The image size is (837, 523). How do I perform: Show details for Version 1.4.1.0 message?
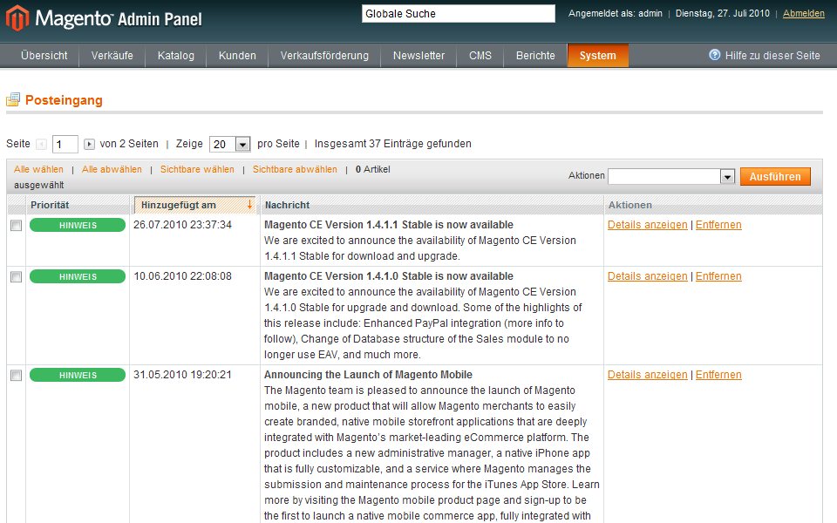pos(648,276)
